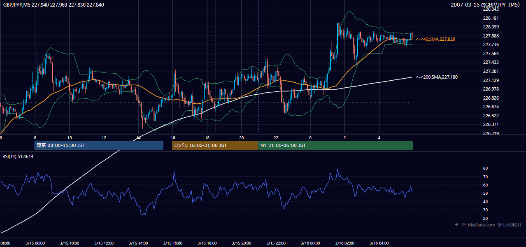The width and height of the screenshot is (526, 247).
Task: Click the 3/15 16:00 time axis label
Action: pyautogui.click(x=172, y=243)
